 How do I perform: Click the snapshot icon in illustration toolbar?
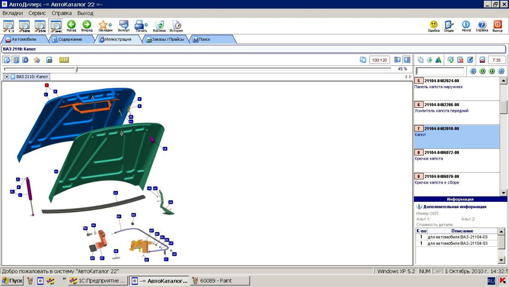pyautogui.click(x=49, y=60)
